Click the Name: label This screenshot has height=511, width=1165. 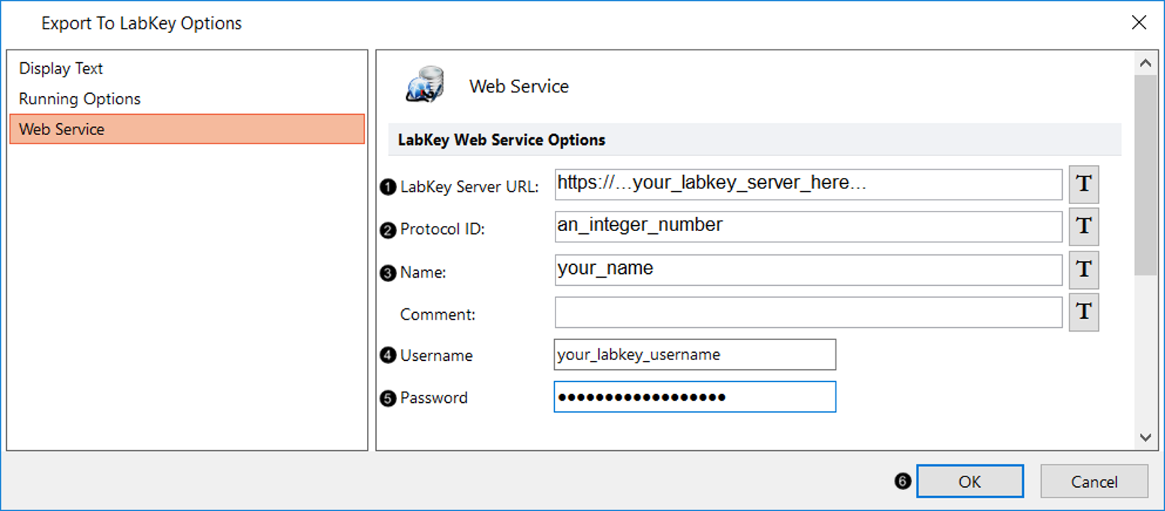pyautogui.click(x=423, y=273)
